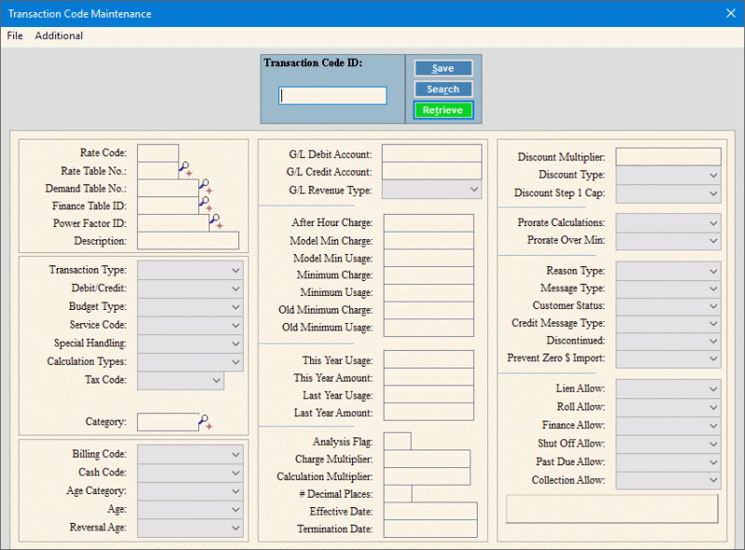This screenshot has width=745, height=550.
Task: Click the Category input field
Action: tap(169, 423)
